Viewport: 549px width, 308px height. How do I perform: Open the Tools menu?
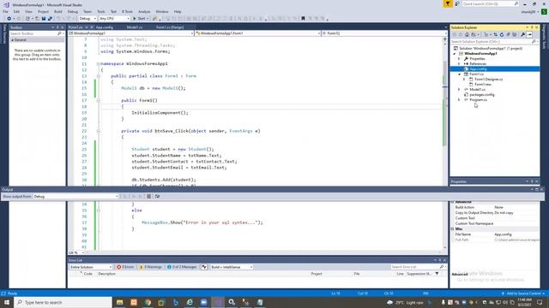pyautogui.click(x=101, y=11)
